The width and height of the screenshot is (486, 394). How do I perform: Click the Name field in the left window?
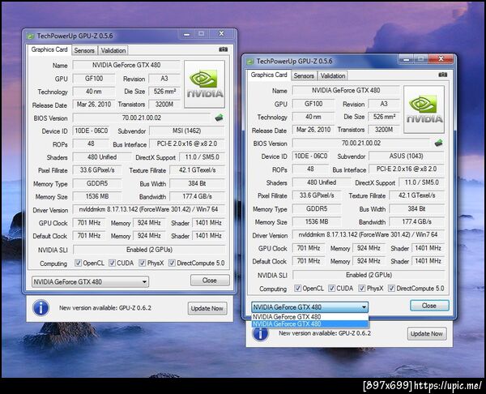pyautogui.click(x=126, y=65)
